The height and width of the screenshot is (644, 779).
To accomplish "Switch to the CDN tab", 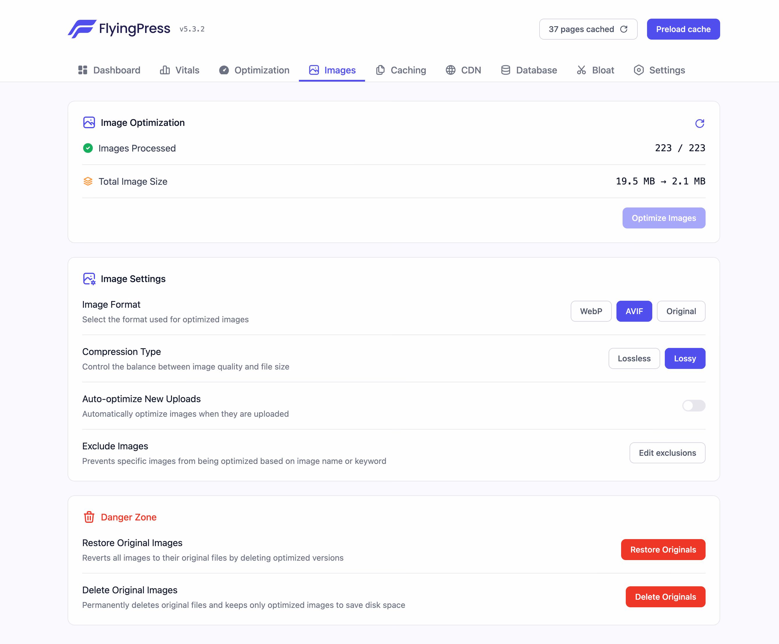I will [x=463, y=70].
